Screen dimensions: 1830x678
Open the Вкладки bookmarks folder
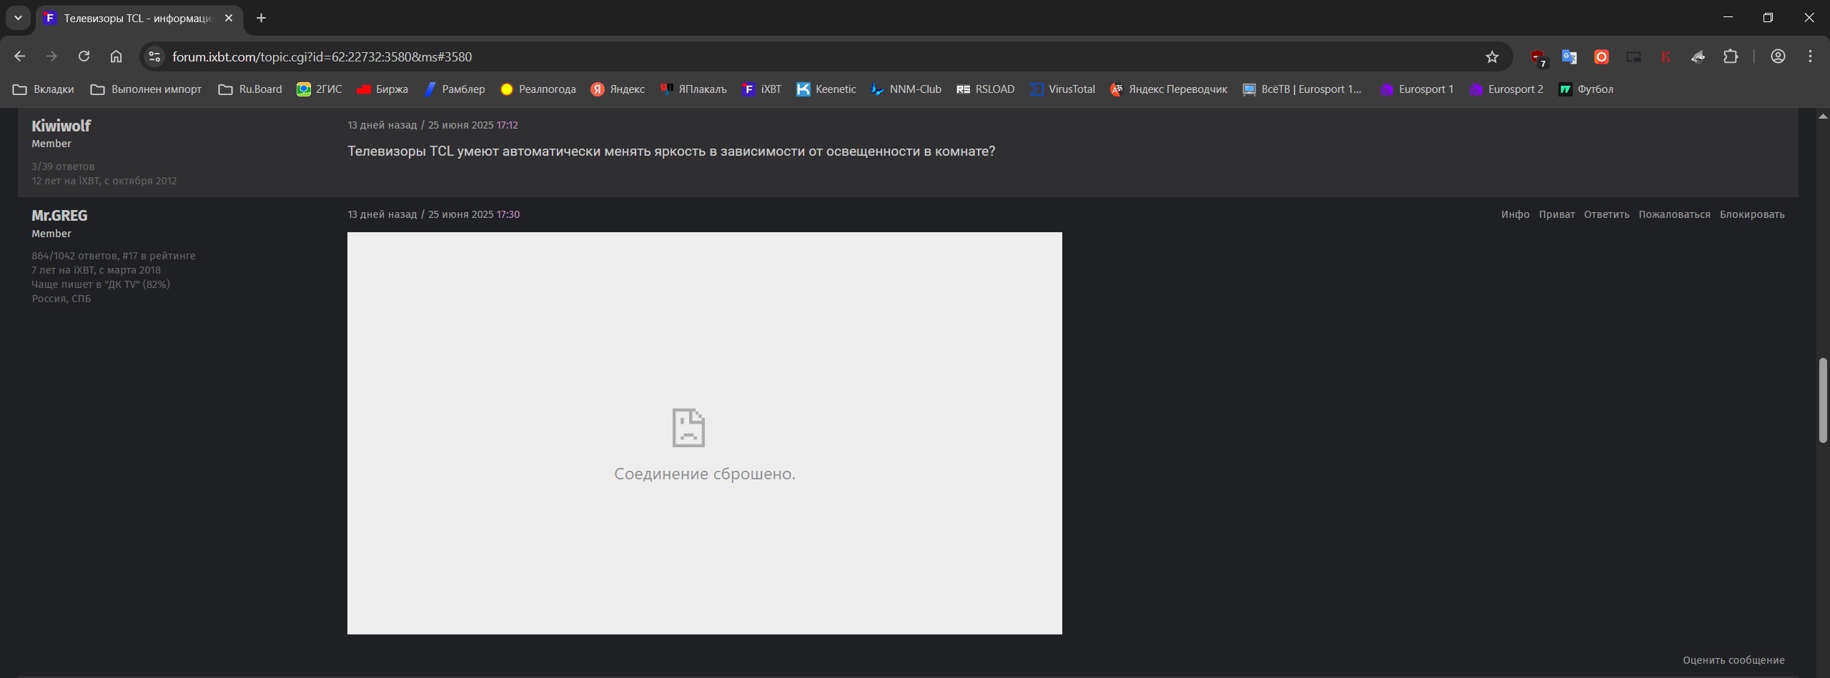point(44,89)
